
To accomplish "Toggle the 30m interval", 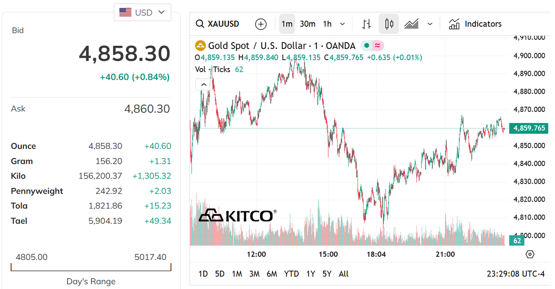I will pyautogui.click(x=308, y=24).
